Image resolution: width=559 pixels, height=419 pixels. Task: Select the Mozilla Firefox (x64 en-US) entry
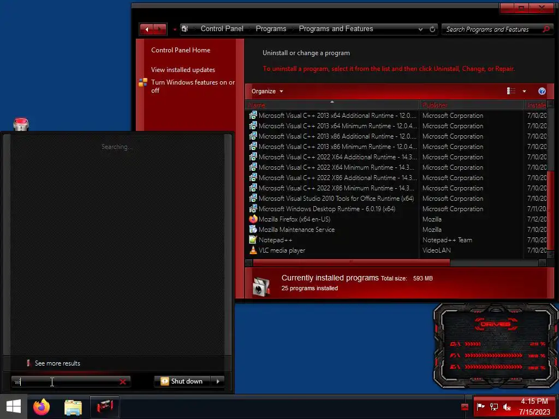(294, 219)
